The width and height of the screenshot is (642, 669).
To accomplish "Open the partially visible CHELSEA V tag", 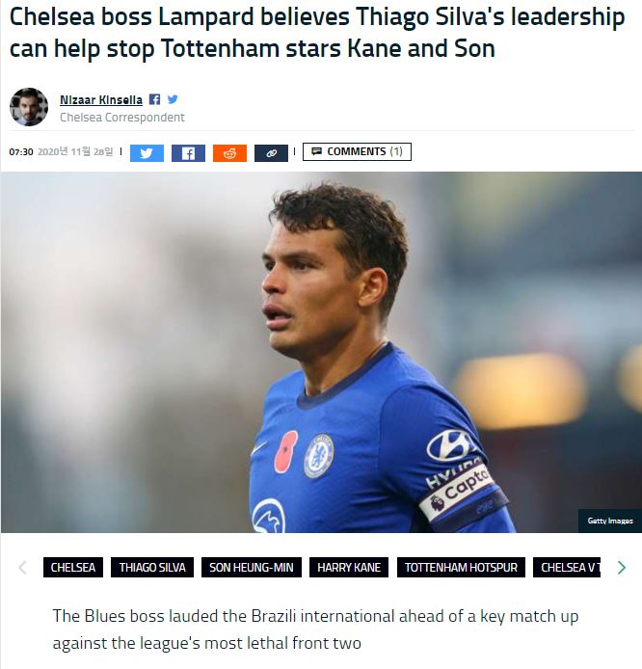I will pyautogui.click(x=568, y=567).
